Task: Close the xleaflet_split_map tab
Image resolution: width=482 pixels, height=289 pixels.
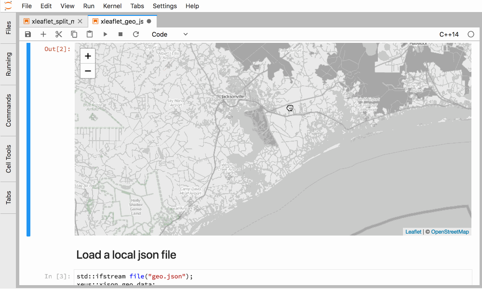Action: [x=80, y=21]
